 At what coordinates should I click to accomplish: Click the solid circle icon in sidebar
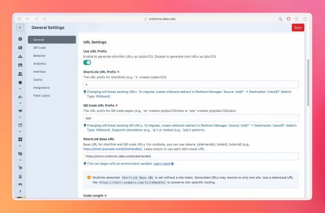point(20,83)
